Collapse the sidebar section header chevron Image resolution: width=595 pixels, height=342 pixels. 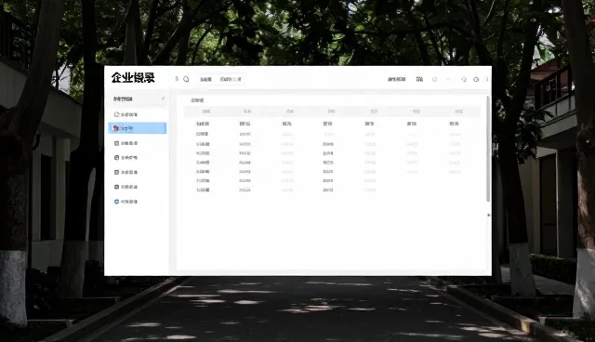164,99
